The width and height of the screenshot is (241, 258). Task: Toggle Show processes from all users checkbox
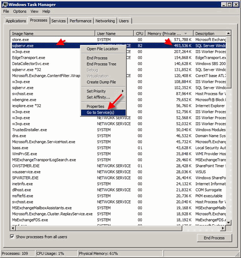click(12, 237)
